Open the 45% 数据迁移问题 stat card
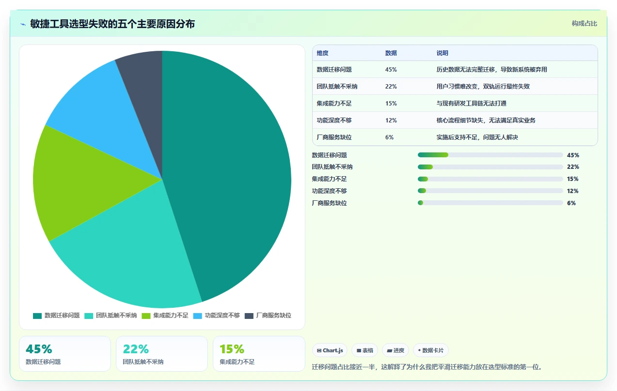The width and height of the screenshot is (617, 391). [x=65, y=354]
